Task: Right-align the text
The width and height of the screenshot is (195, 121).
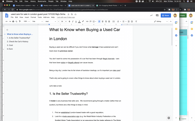Action: tap(106, 21)
